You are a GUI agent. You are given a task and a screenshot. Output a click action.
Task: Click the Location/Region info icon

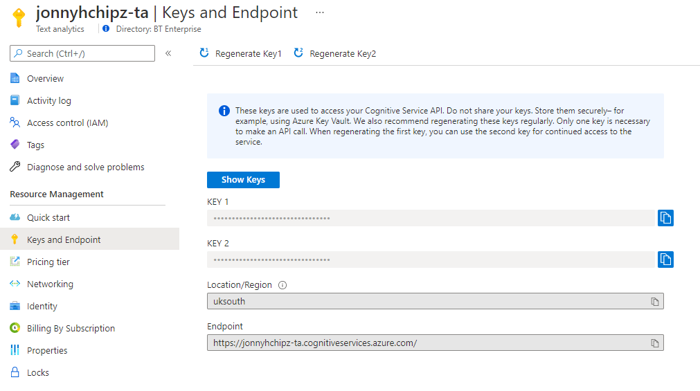[x=282, y=285]
